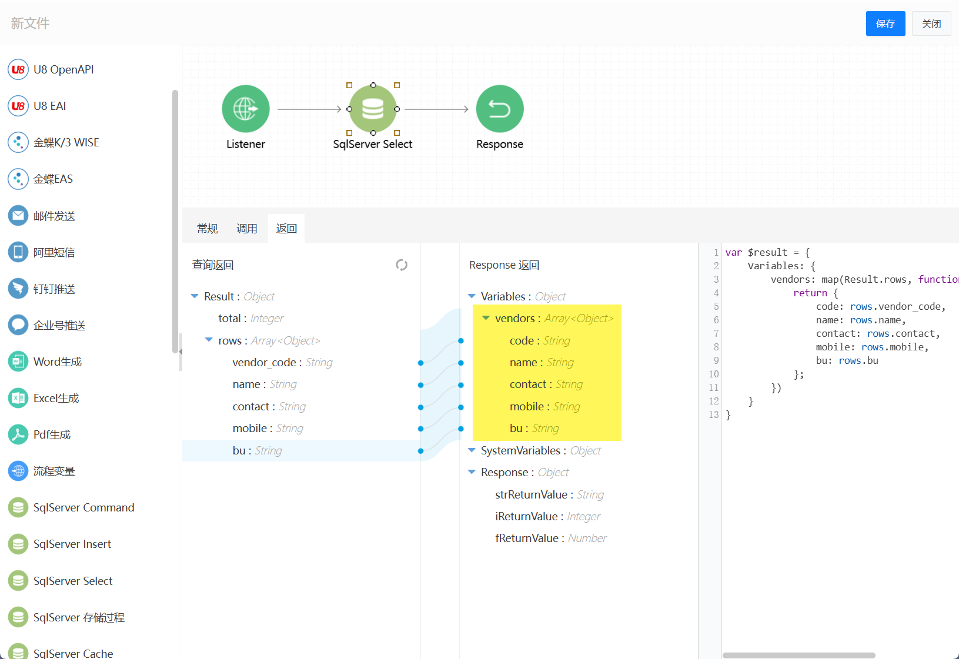This screenshot has width=959, height=659.
Task: Collapse the Result object tree node
Action: pos(195,296)
